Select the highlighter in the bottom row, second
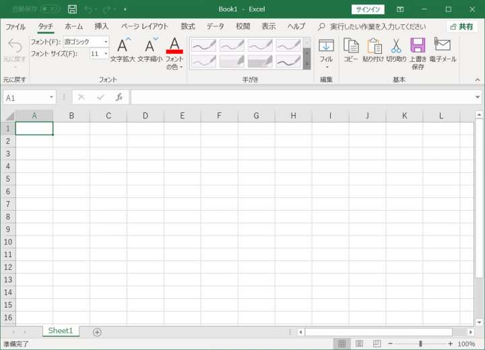485x350 pixels. [232, 61]
